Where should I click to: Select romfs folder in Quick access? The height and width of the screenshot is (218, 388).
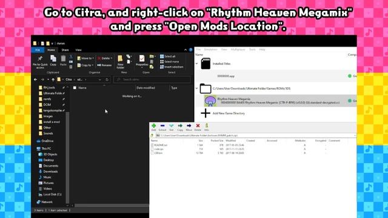47,99
